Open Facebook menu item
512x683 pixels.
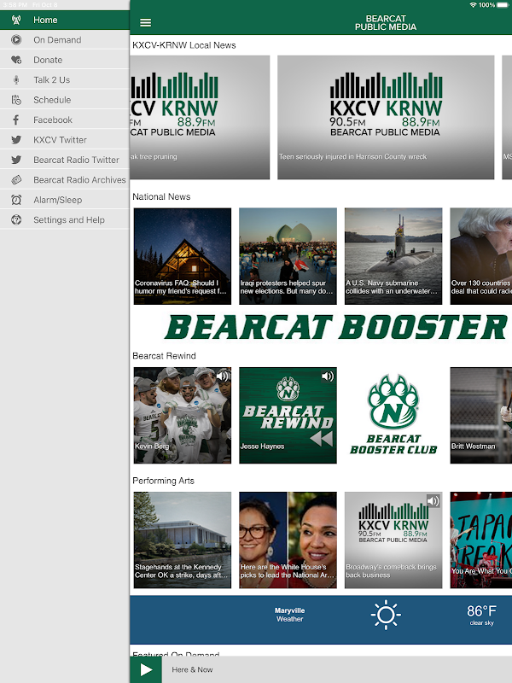[x=65, y=120]
